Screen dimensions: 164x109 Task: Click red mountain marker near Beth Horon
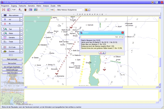point(71,27)
